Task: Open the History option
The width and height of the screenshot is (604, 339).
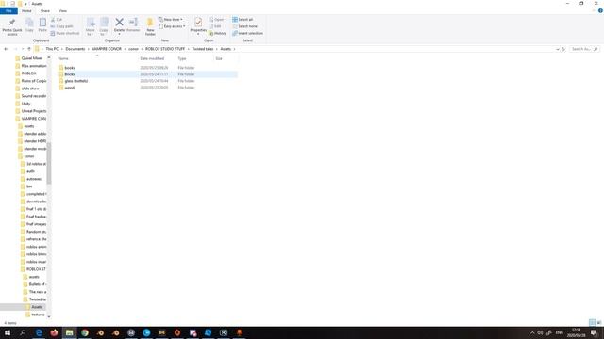Action: point(218,34)
